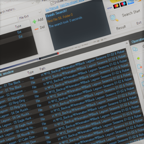Click The search took 0 seconds text
The image size is (144, 144).
(x=66, y=22)
